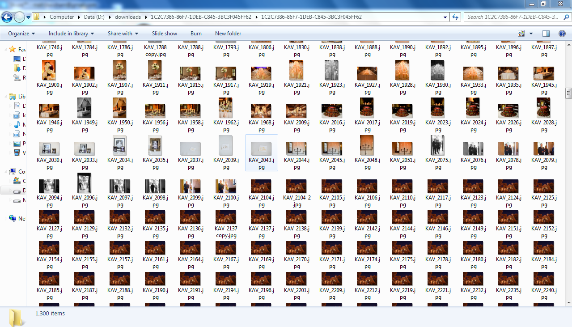Refresh the current folder view
The image size is (572, 327).
(455, 17)
